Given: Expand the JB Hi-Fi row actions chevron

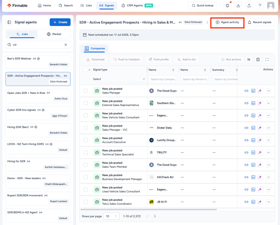Looking at the screenshot, I should click(x=268, y=202).
